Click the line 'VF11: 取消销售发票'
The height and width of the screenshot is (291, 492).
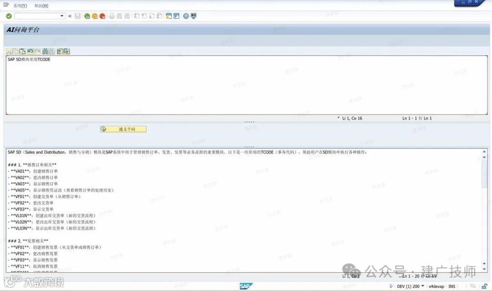[x=33, y=266]
